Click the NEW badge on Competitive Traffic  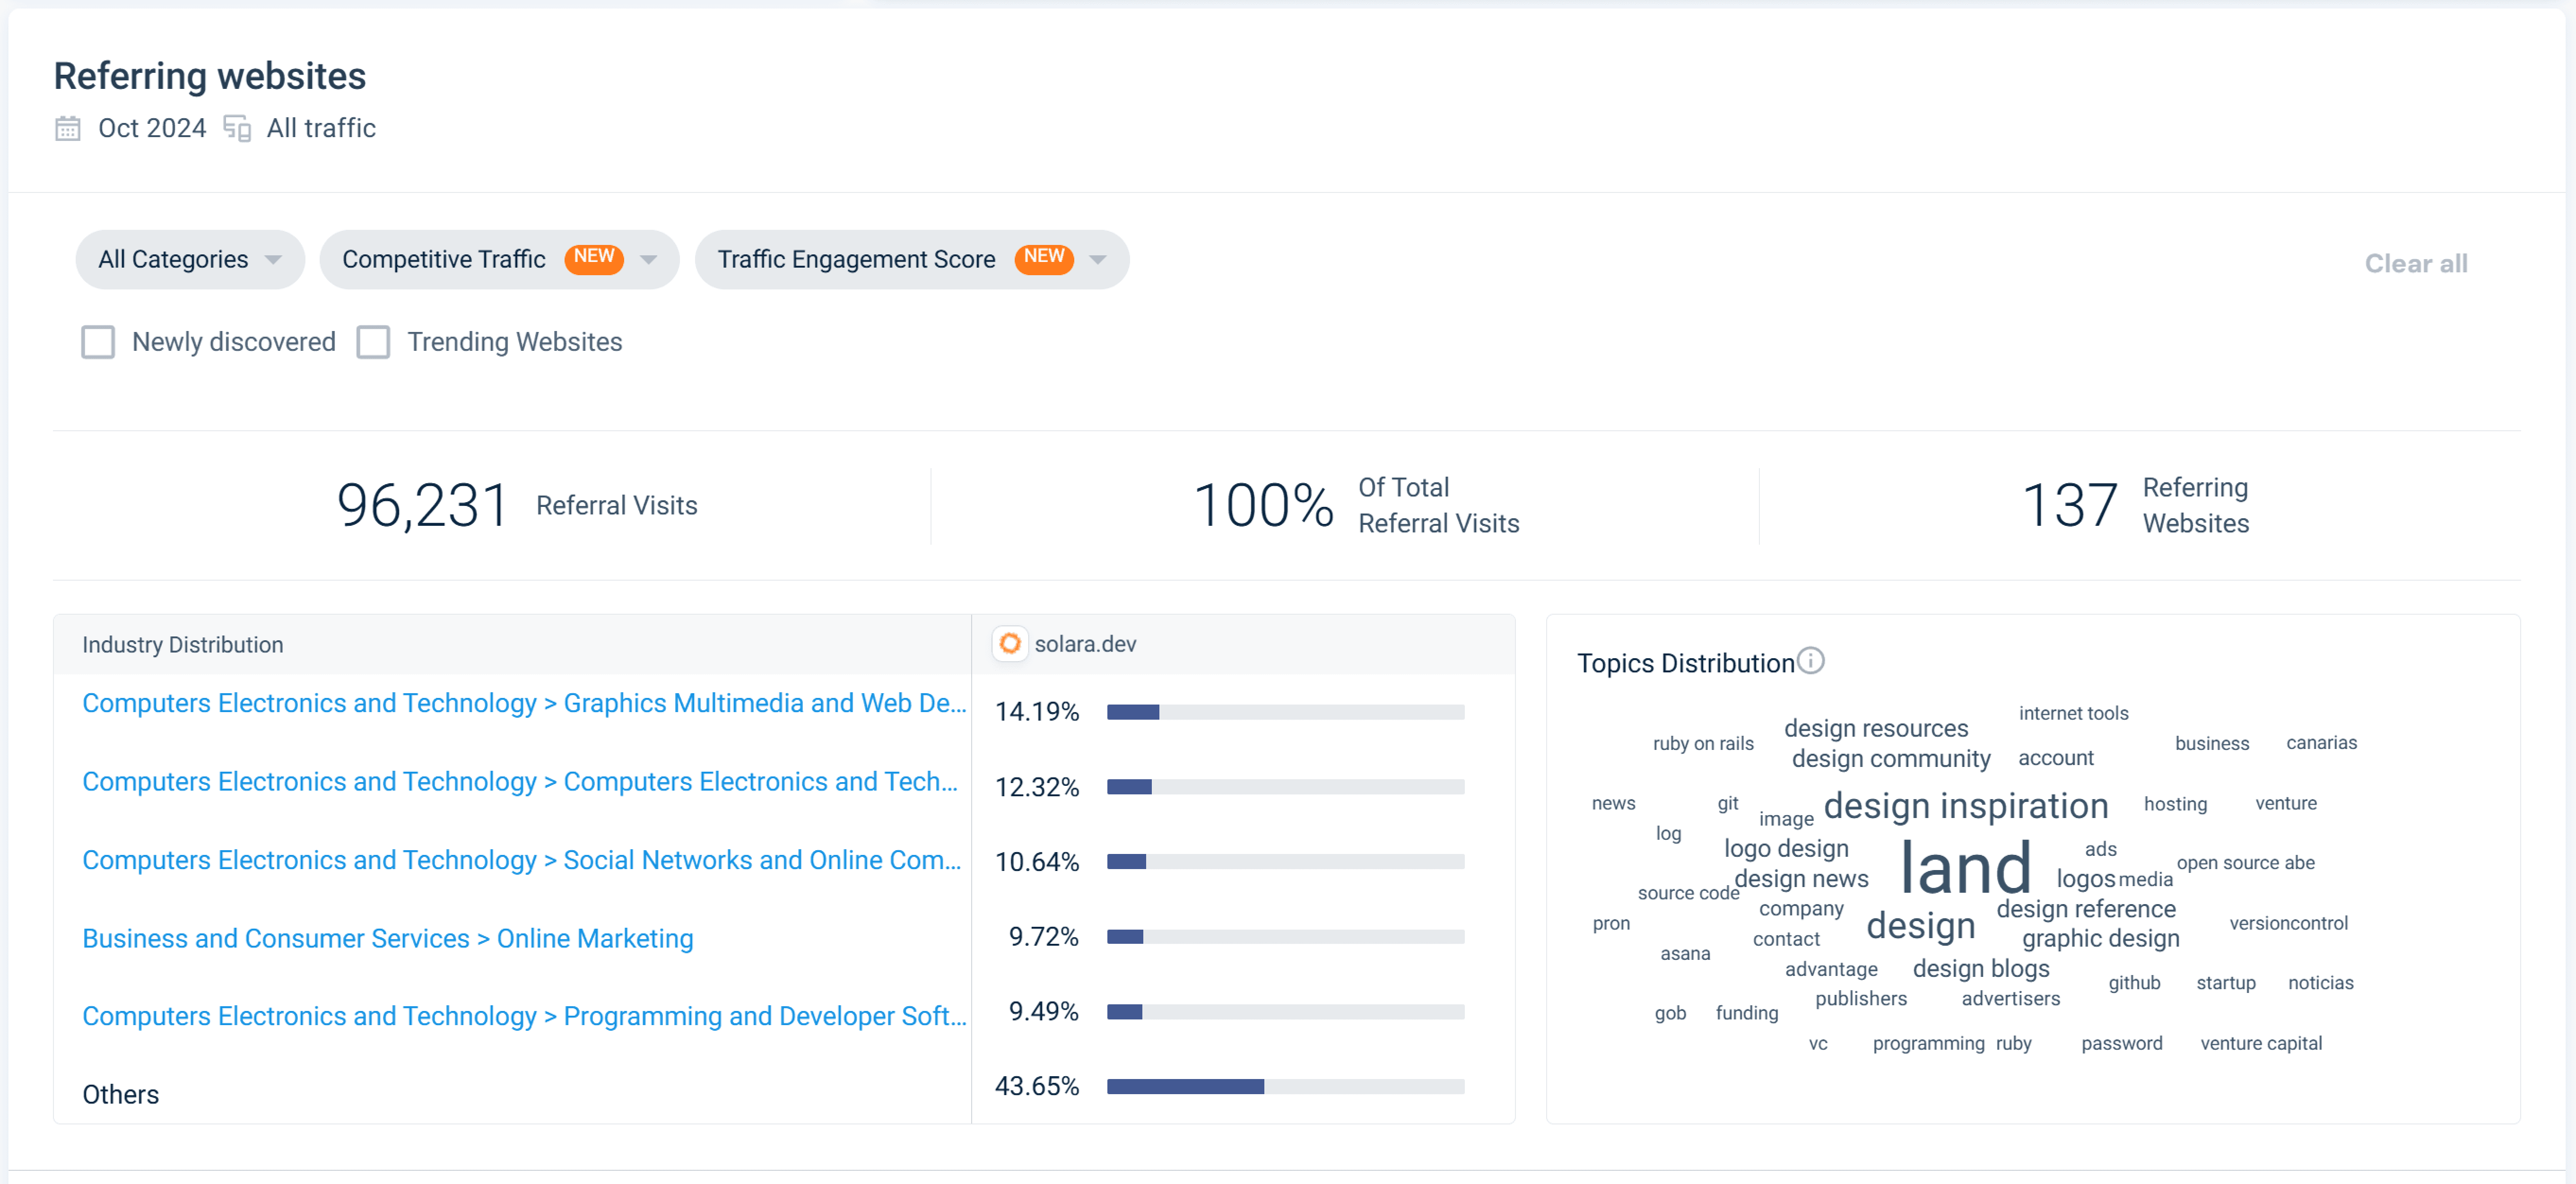593,258
